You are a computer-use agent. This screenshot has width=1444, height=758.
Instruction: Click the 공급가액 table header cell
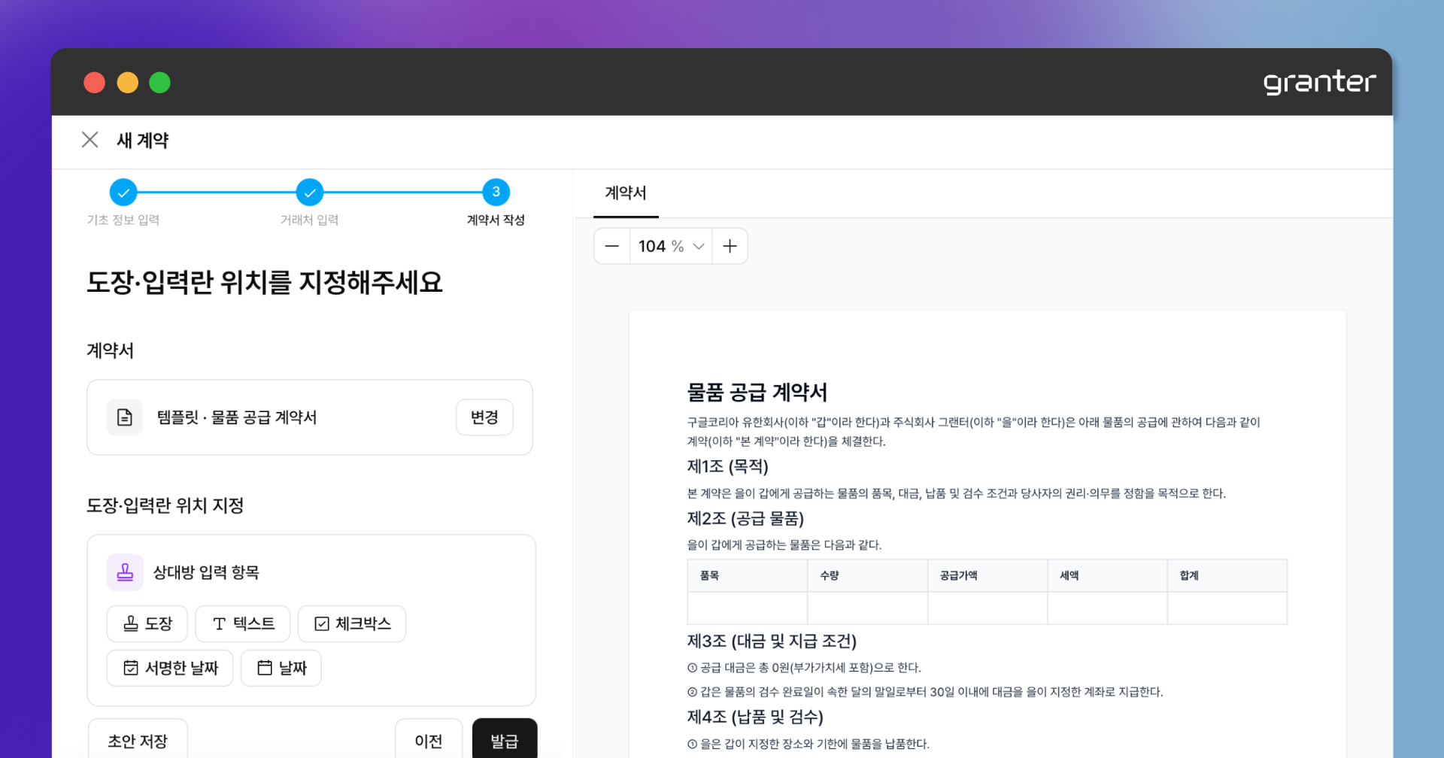tap(987, 575)
